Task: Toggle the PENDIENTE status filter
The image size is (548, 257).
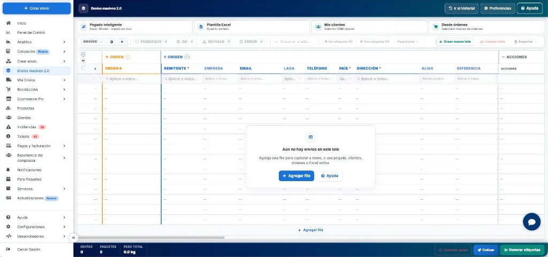Action: coord(151,42)
